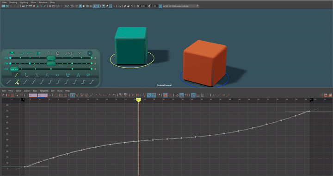Click the TW slider handle
This screenshot has height=176, width=333.
tap(51, 63)
